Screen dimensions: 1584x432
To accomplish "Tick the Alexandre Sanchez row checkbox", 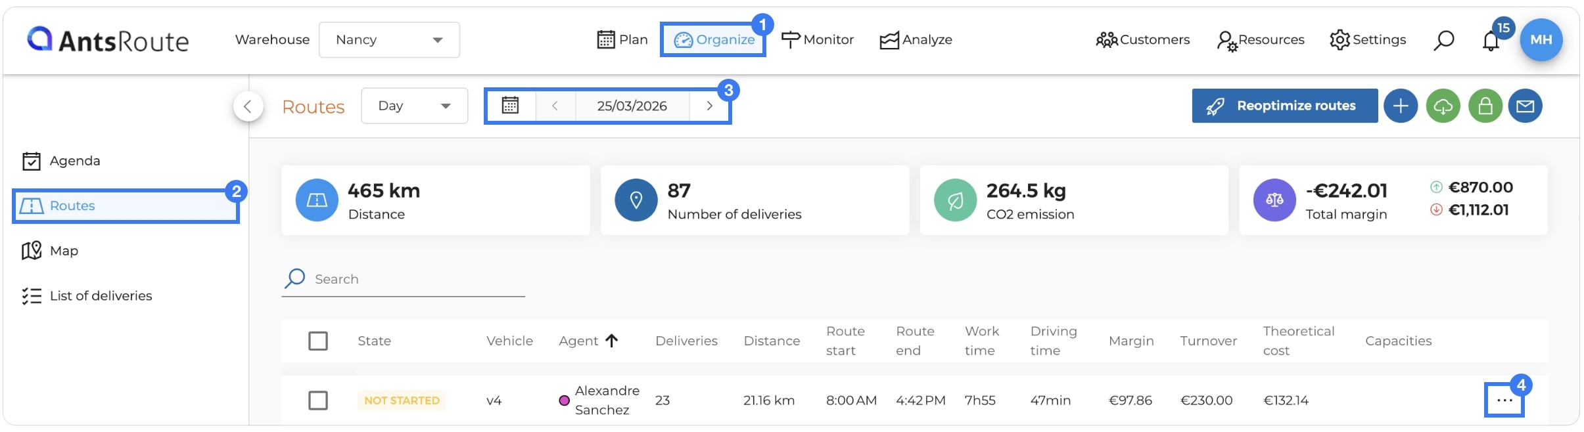I will (x=318, y=400).
